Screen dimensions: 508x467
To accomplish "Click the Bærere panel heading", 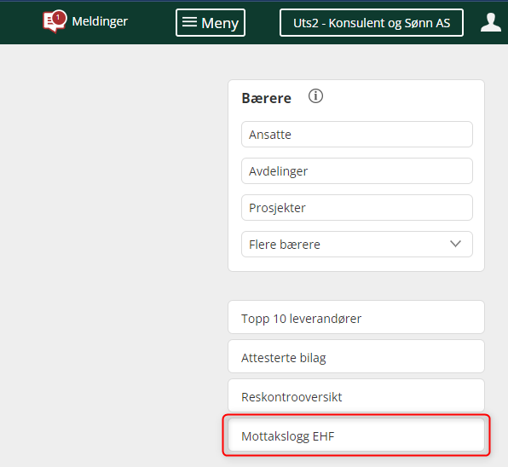I will pyautogui.click(x=266, y=98).
